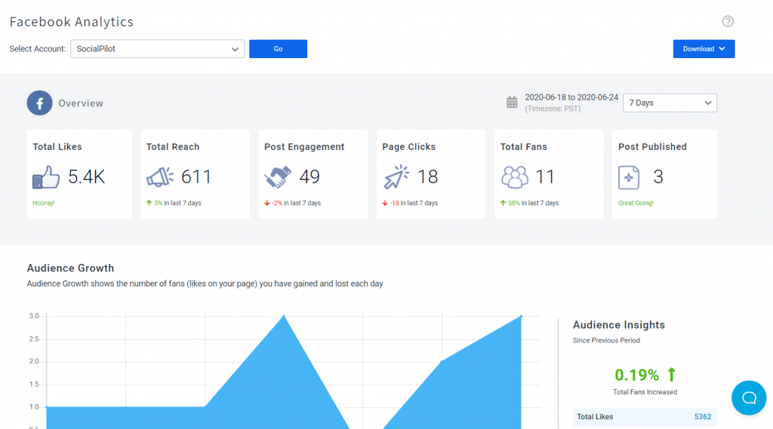Click the Total Likes 5362 row

tap(645, 417)
